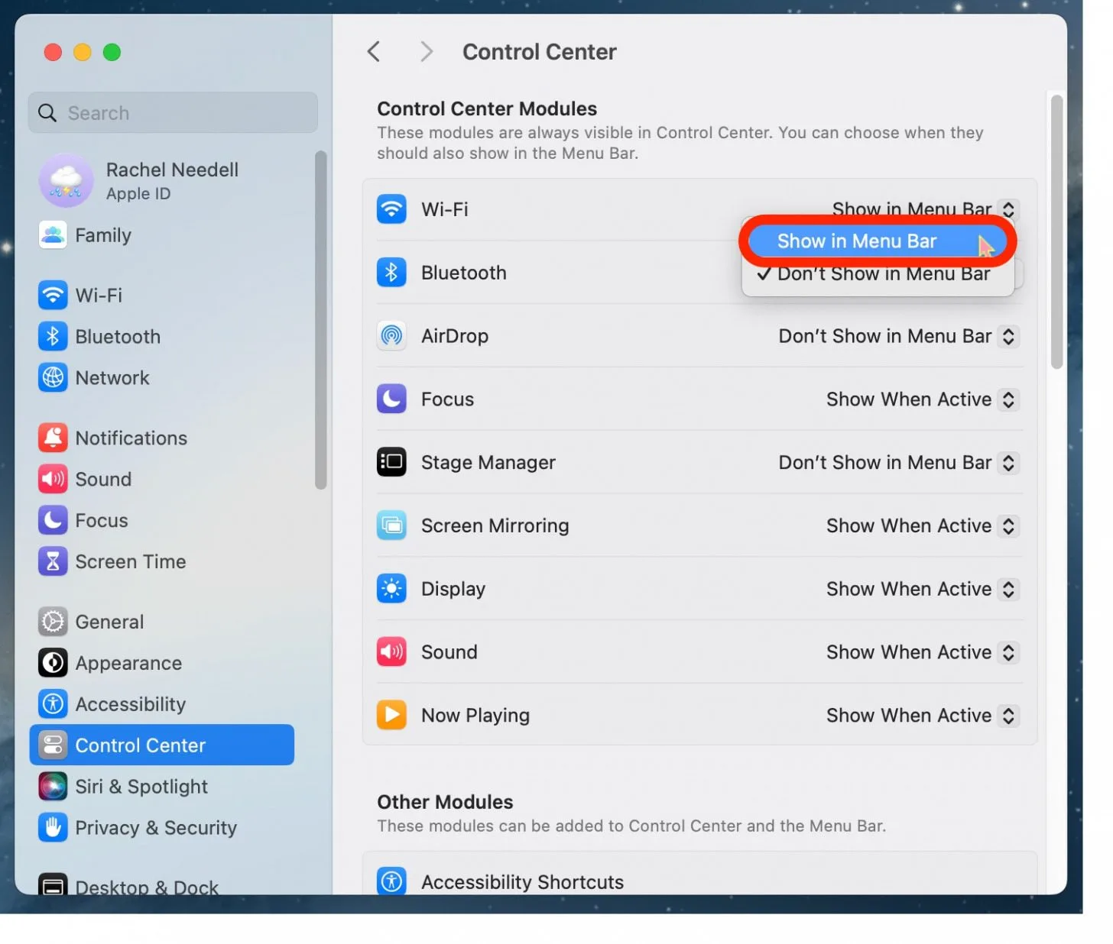Navigate back using the back arrow
This screenshot has width=1113, height=944.
pos(374,51)
